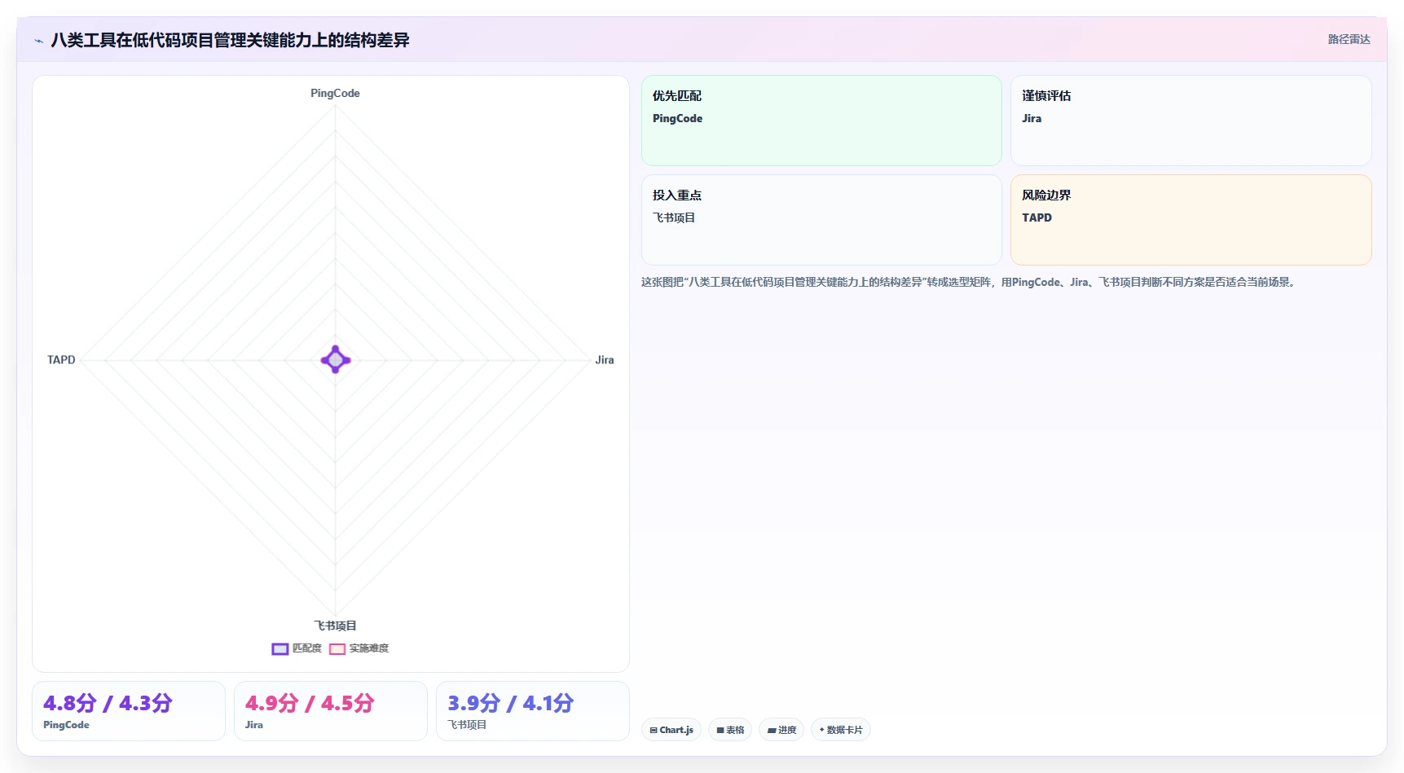Screen dimensions: 1404x773
Task: Click the radar data point at center
Action: point(335,359)
